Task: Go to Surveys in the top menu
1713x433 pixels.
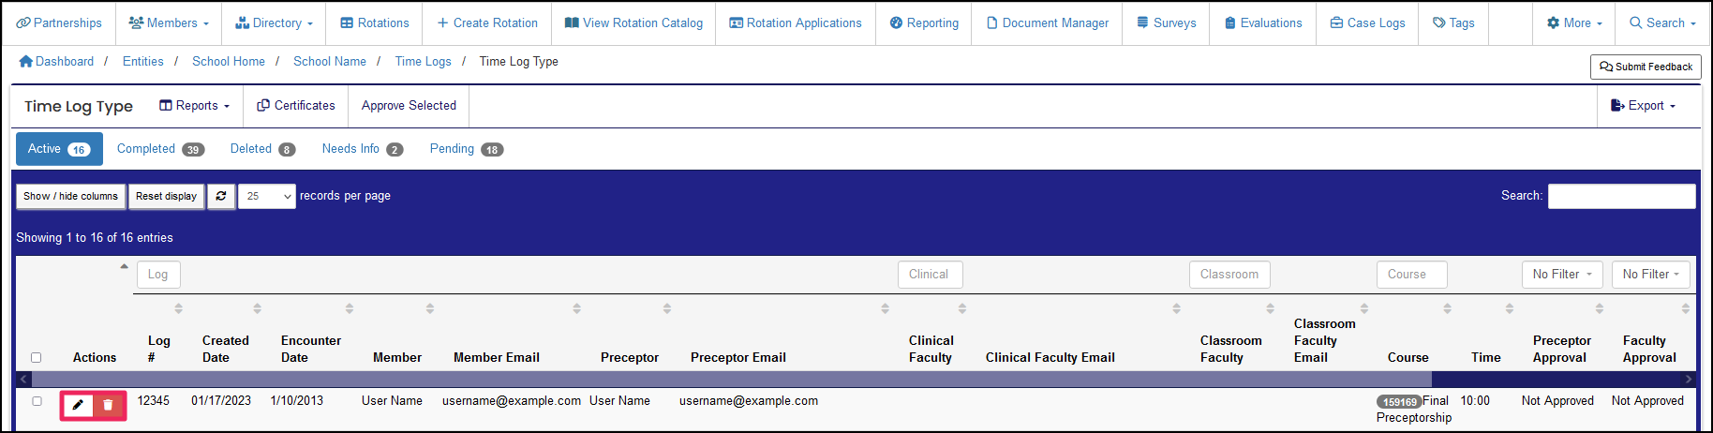Action: 1166,22
